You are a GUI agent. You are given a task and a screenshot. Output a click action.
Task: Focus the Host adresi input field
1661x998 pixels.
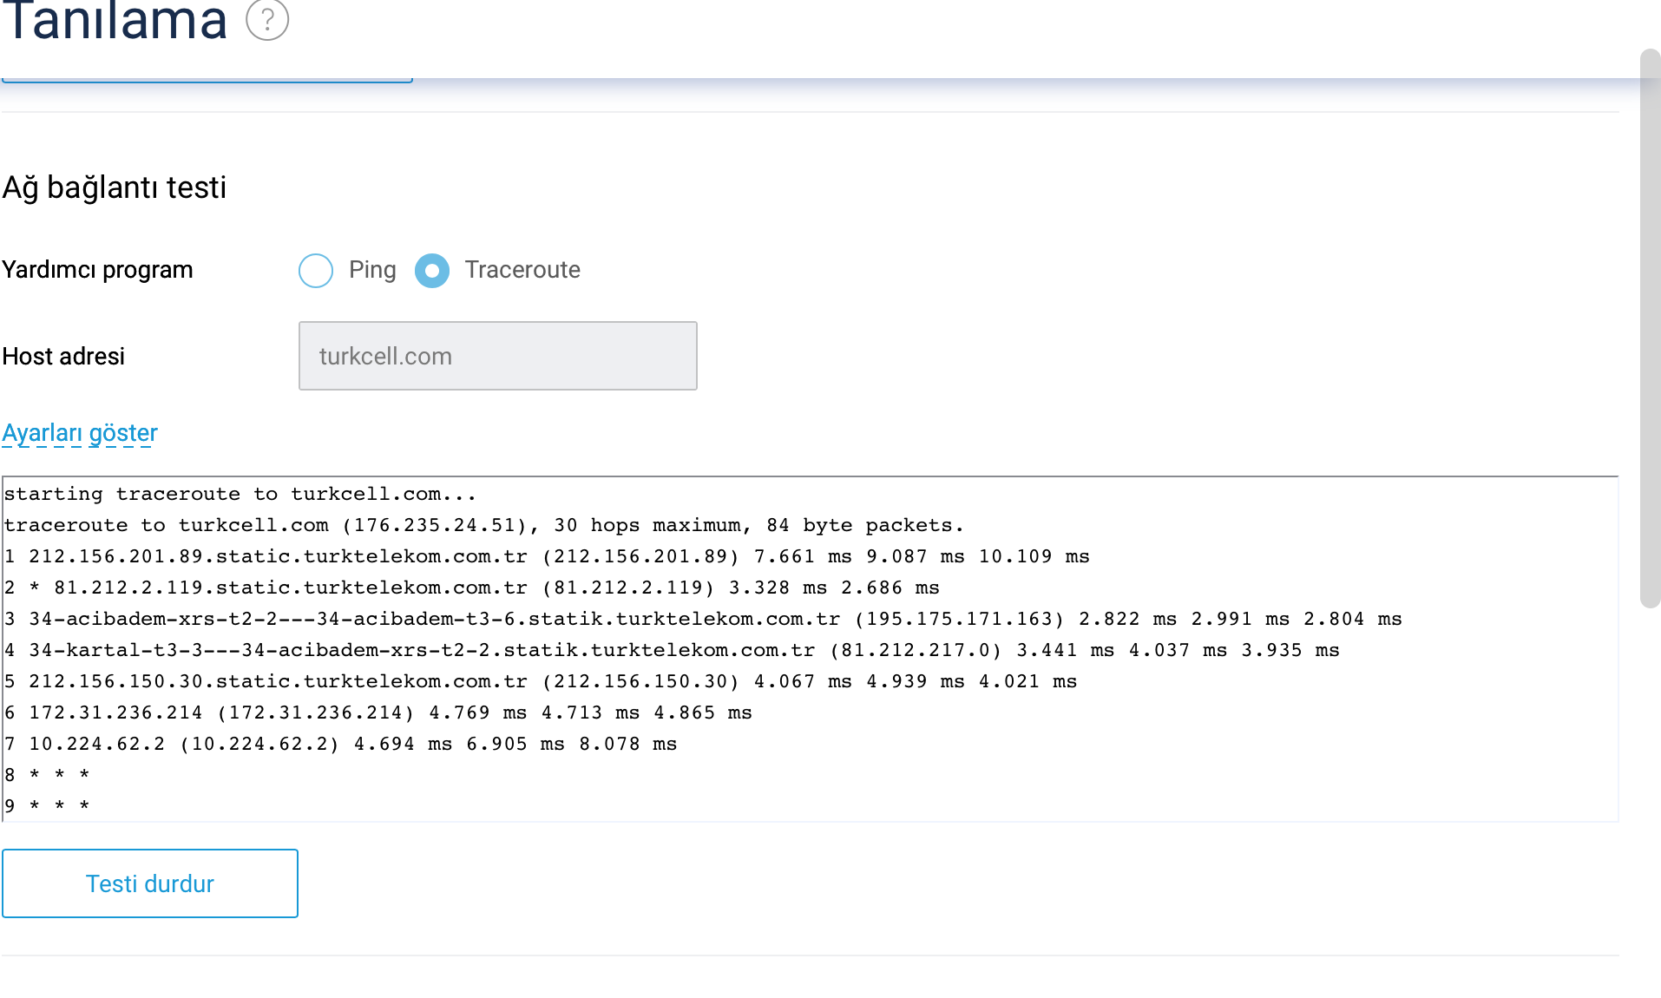[x=498, y=356]
